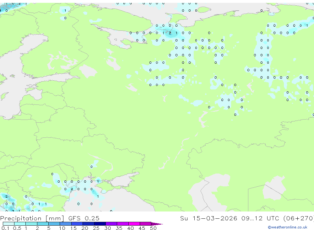The width and height of the screenshot is (314, 230).
Task: Choose the 30–35 mm purple legend swatch
Action: click(111, 224)
